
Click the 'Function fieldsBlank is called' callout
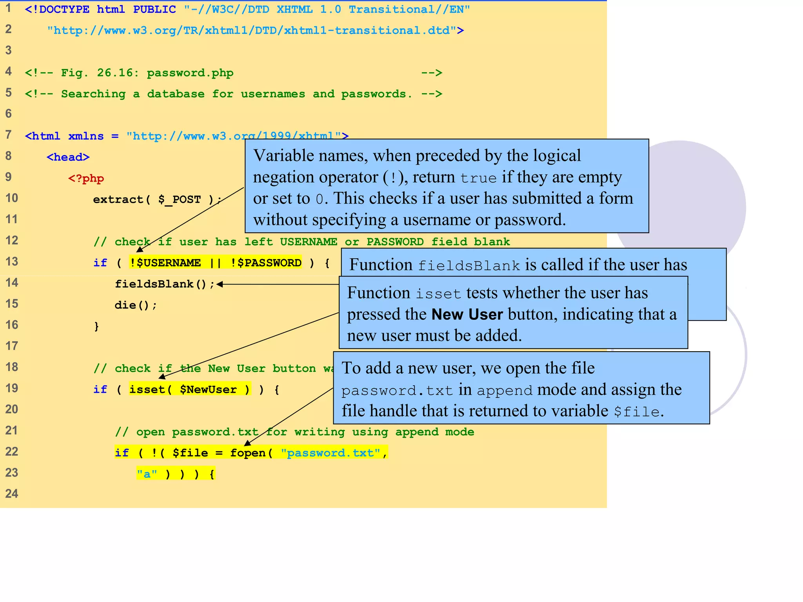pyautogui.click(x=533, y=263)
